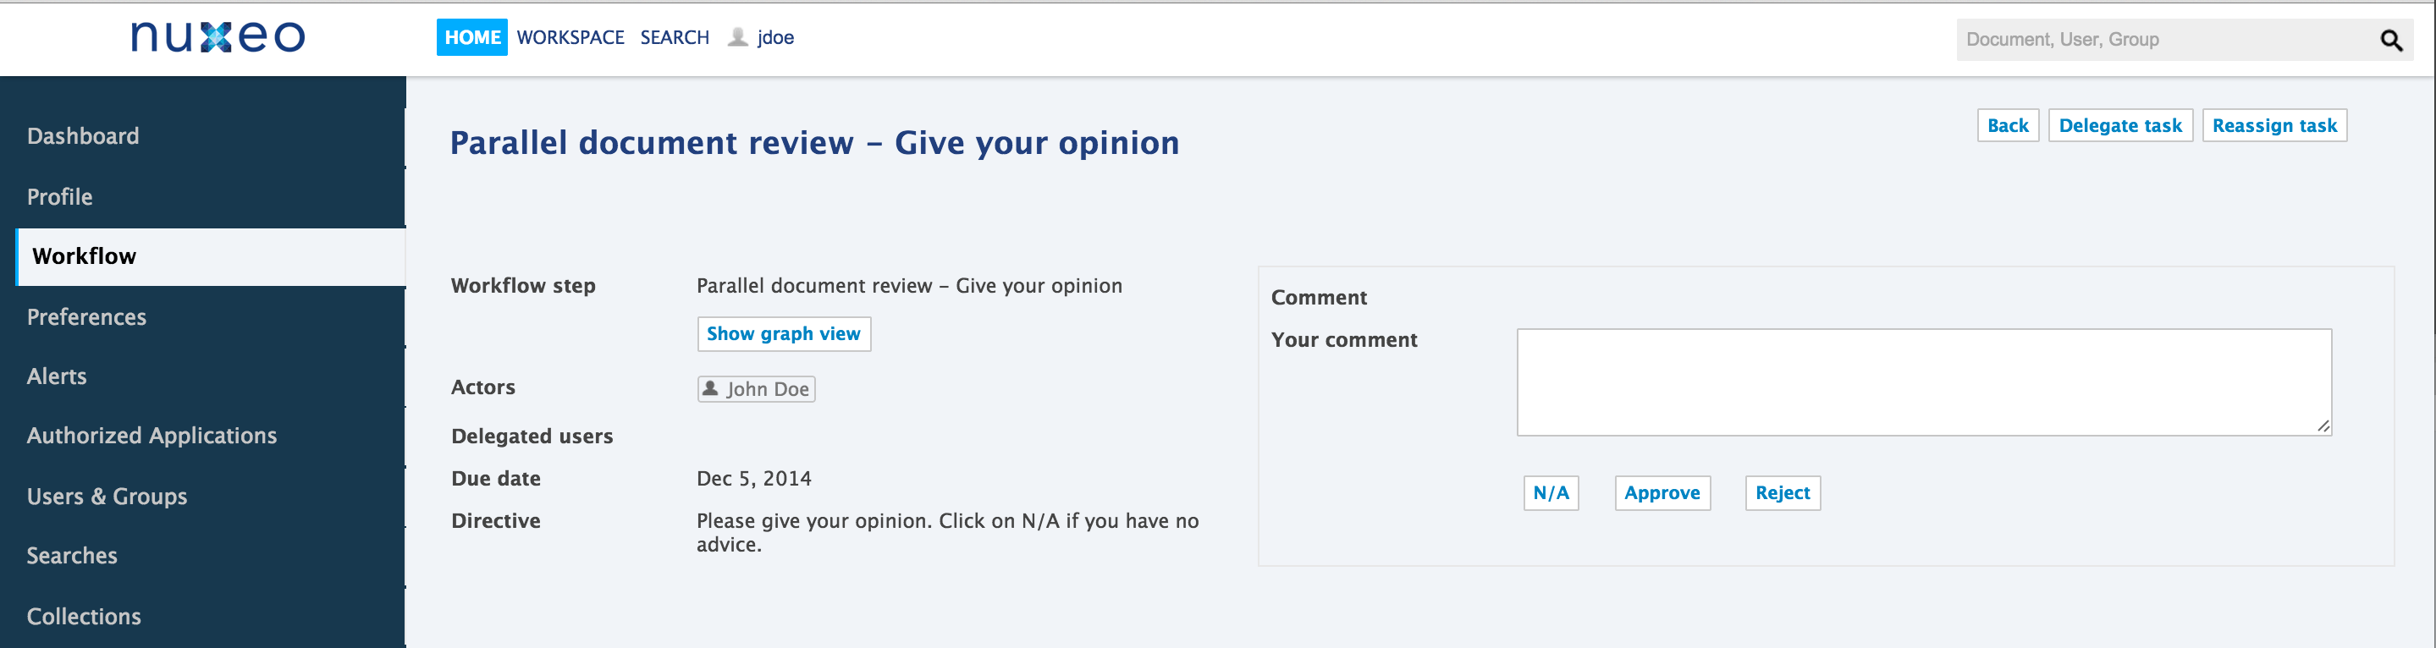Click Delegate task button
This screenshot has height=648, width=2436.
point(2119,126)
